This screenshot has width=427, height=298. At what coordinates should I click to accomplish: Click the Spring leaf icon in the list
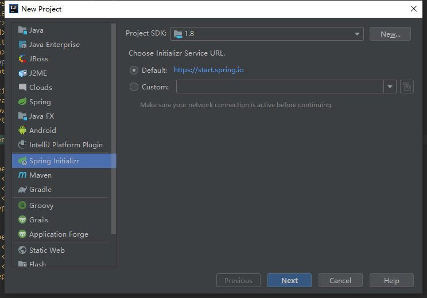pos(23,102)
